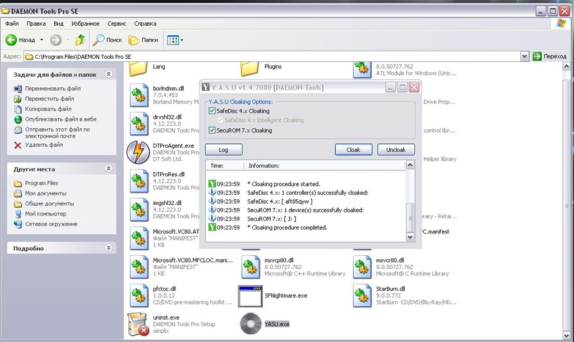This screenshot has height=342, width=574.
Task: Select the DTProRes.dll file icon
Action: click(139, 181)
